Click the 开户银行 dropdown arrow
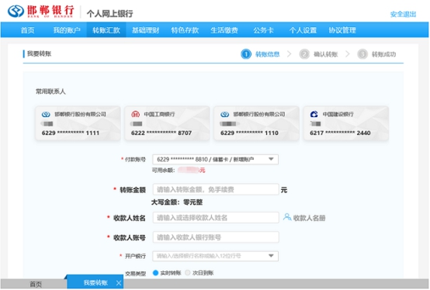Screen dimensions: 430x290 271,256
